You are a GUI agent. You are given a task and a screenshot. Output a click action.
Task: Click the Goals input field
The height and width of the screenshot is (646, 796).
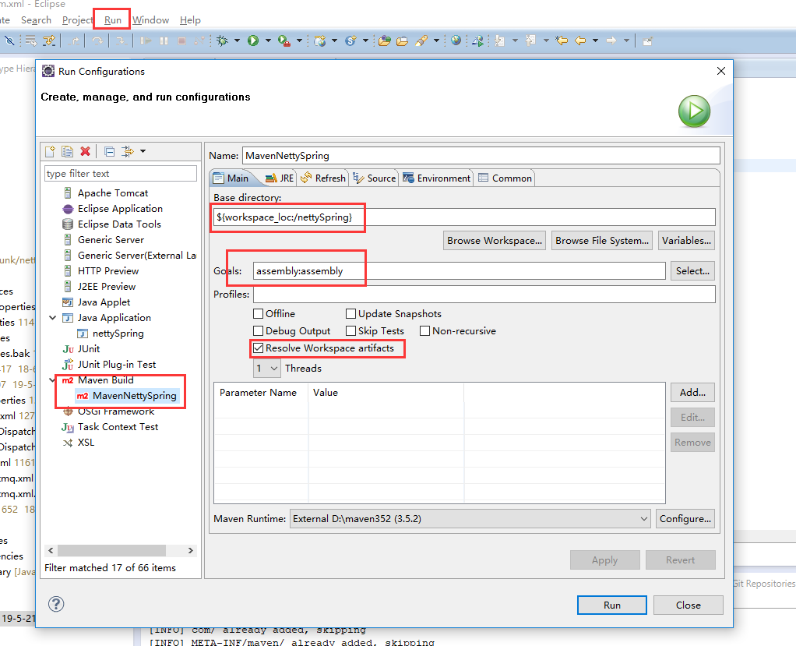point(459,271)
